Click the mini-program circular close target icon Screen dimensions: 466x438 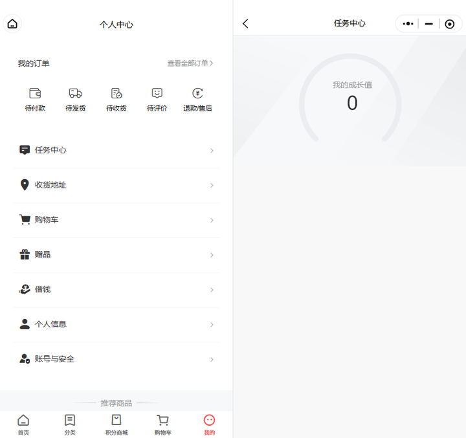[450, 24]
